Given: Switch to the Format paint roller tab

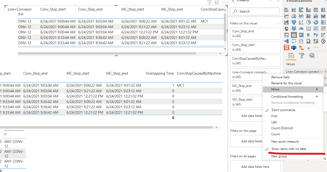Looking at the screenshot, I should [302, 56].
